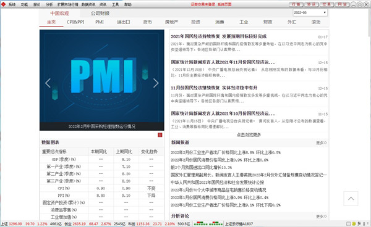Open the 帮助 menu

(128, 4)
